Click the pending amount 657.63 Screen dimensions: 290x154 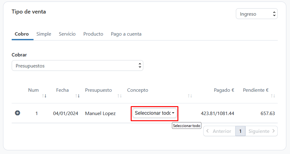pyautogui.click(x=268, y=114)
